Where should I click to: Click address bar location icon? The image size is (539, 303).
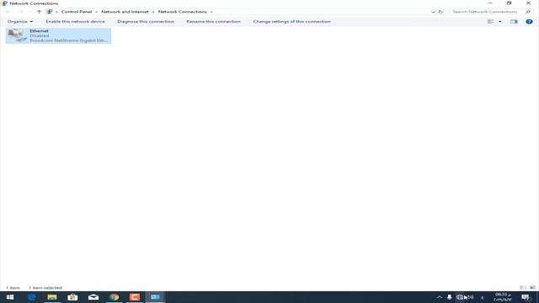coord(50,12)
